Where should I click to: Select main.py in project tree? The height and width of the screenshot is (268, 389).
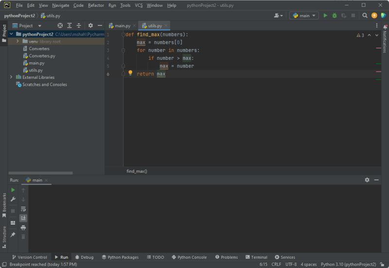click(37, 63)
